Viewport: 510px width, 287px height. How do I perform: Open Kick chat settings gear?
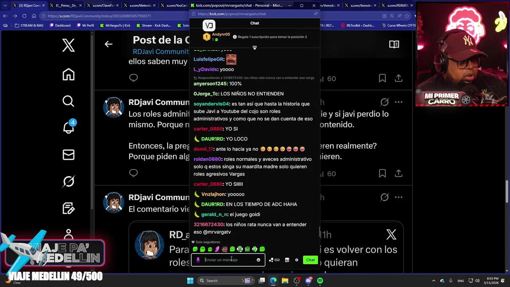click(x=296, y=260)
